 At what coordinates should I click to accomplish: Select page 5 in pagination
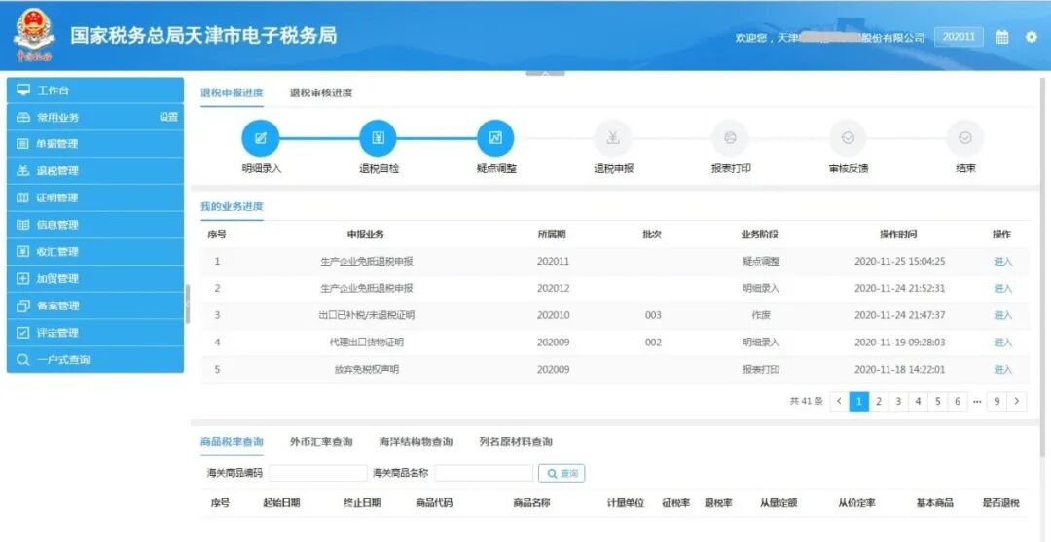tap(938, 401)
